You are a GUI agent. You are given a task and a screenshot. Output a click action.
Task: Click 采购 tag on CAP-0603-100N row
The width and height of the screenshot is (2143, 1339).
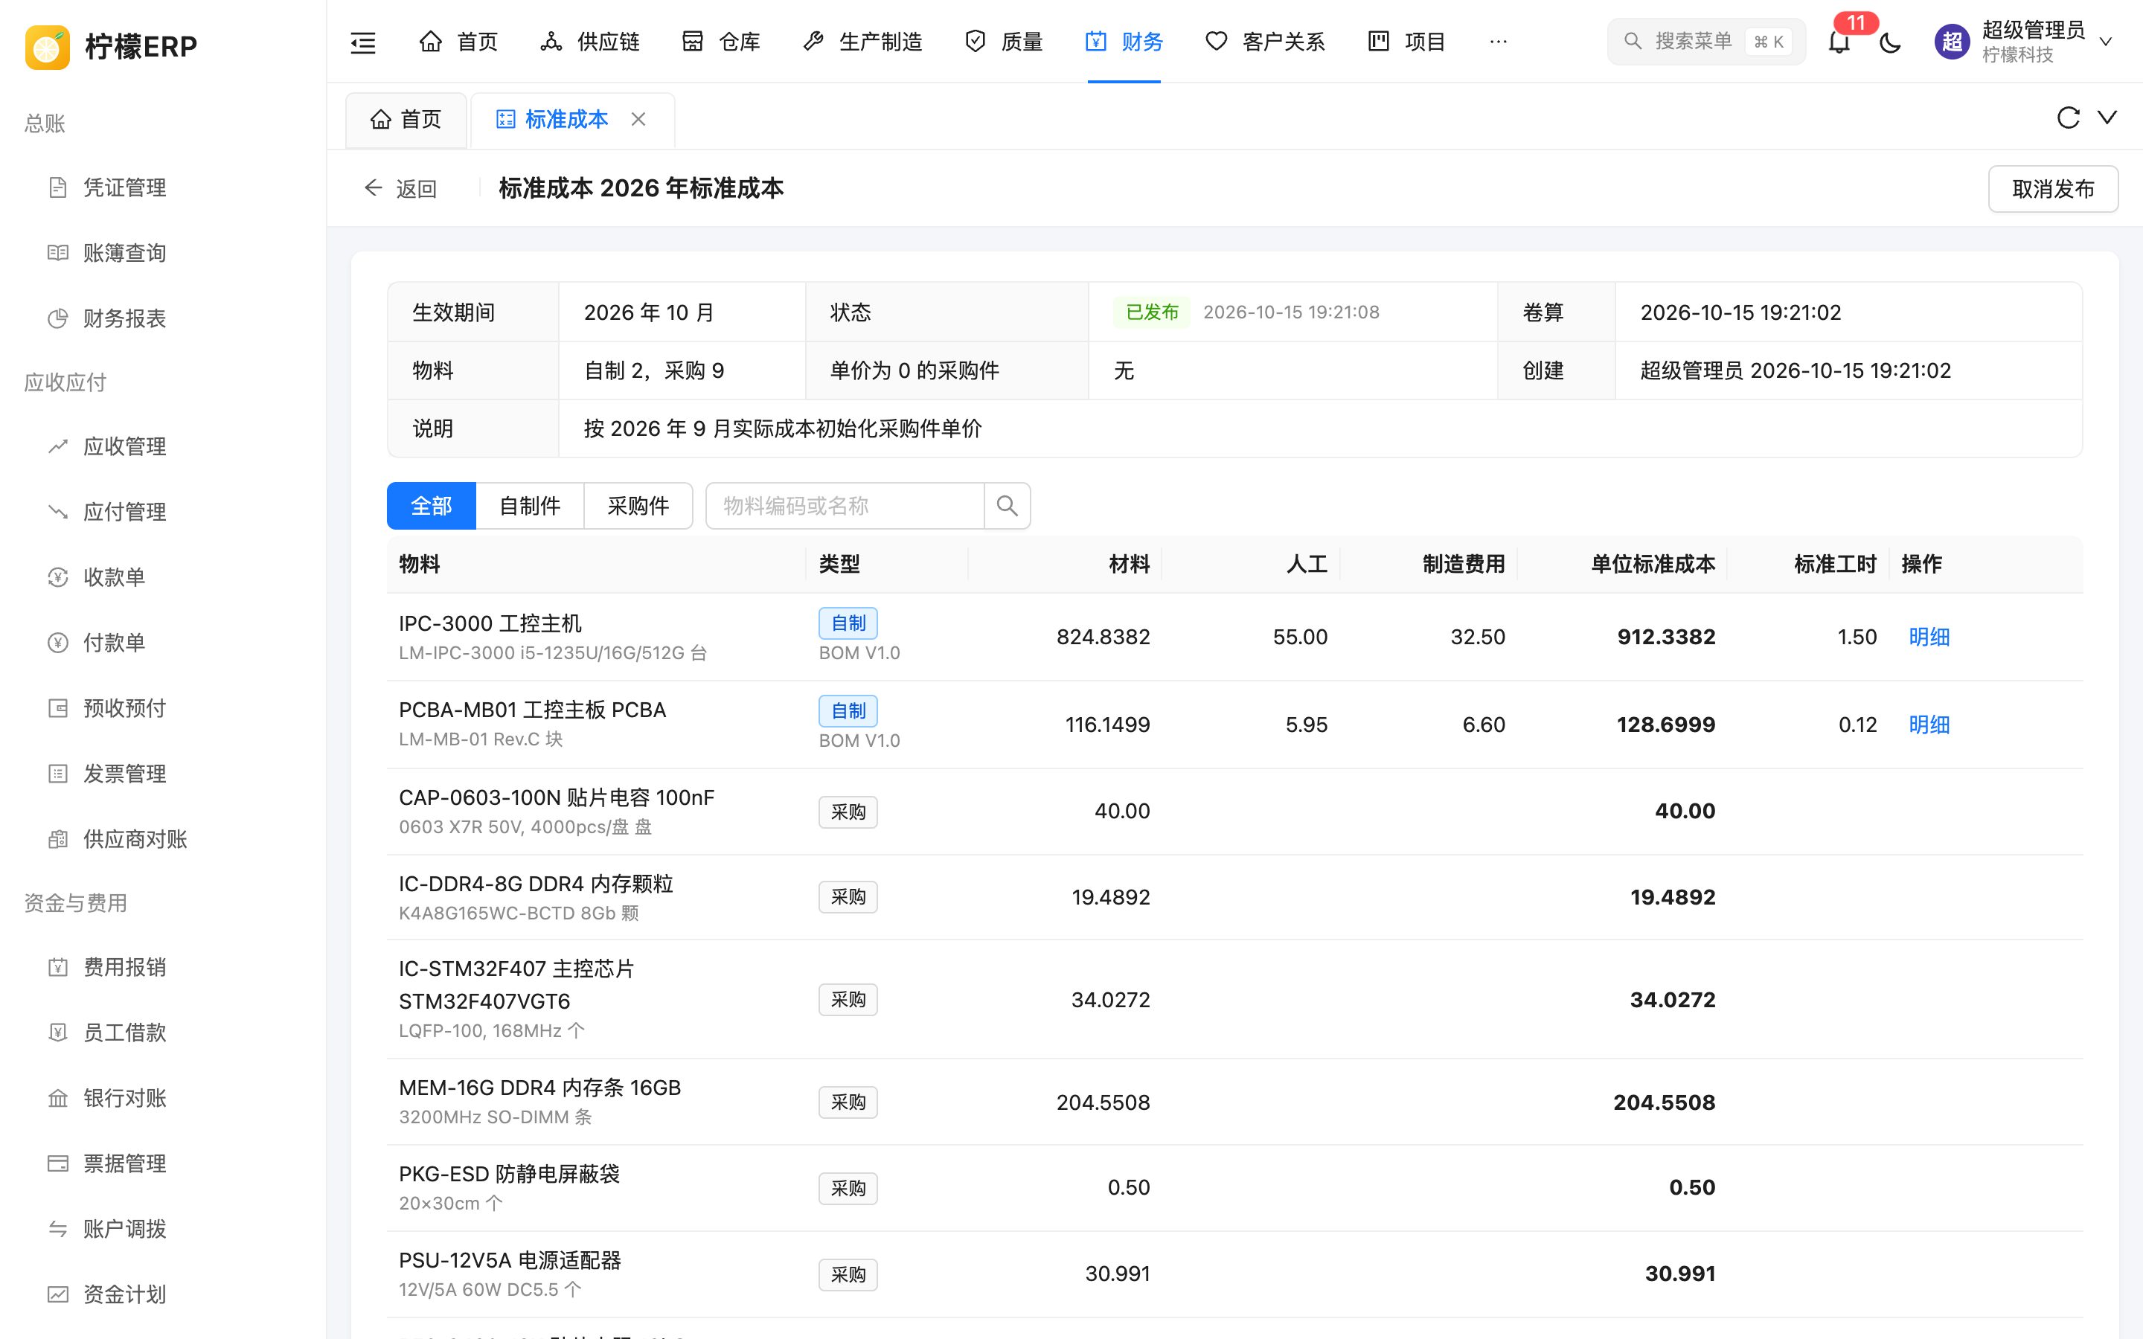[848, 812]
